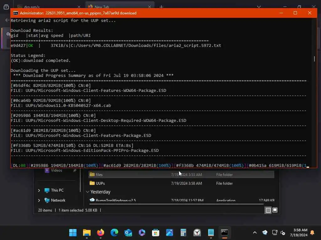
Task: Open Microsoft Edge in the taskbar
Action: [x=114, y=232]
